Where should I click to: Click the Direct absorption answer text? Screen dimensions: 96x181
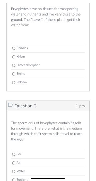[x=28, y=65]
